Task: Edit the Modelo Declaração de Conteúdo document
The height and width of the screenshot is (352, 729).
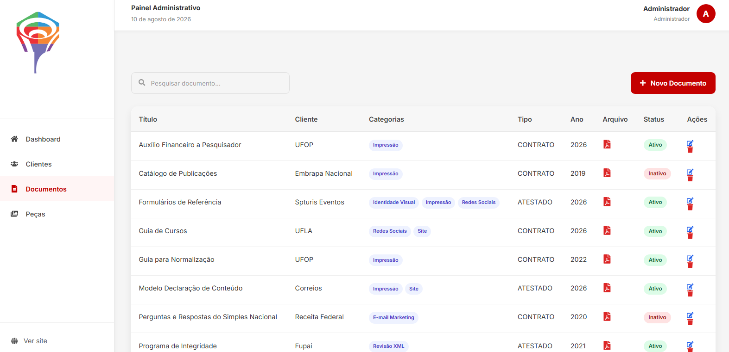Action: 690,287
